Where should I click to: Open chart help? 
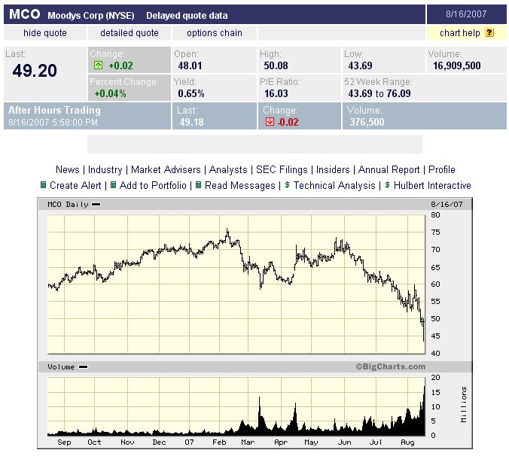pos(459,33)
